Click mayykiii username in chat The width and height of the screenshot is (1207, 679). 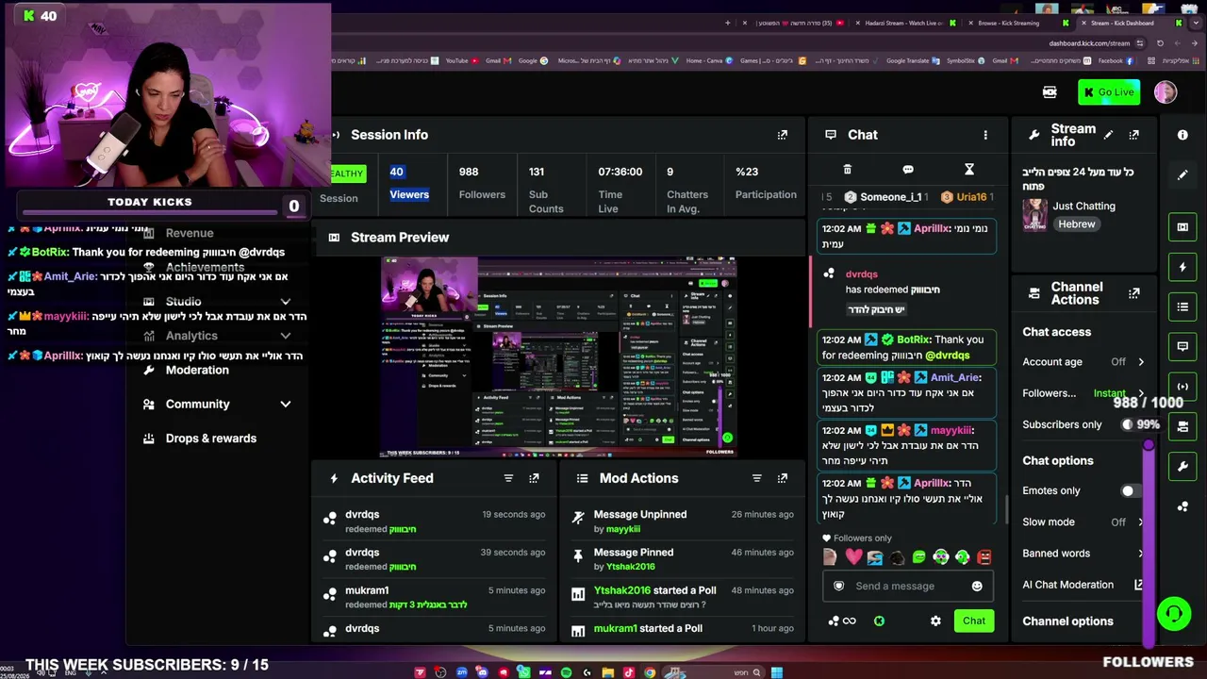click(x=951, y=430)
